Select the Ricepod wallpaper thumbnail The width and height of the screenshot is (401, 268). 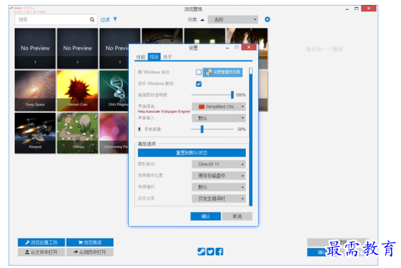pos(35,133)
